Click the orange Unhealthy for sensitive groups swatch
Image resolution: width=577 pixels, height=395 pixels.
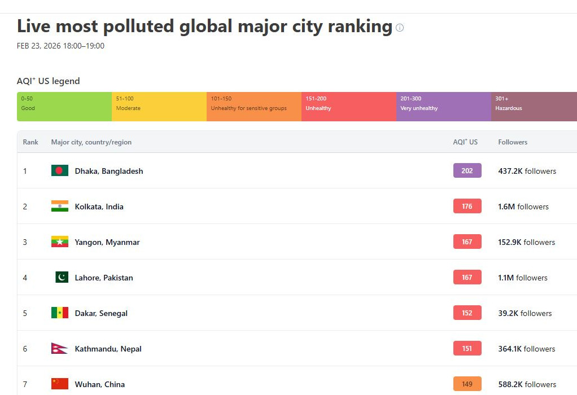pos(253,107)
